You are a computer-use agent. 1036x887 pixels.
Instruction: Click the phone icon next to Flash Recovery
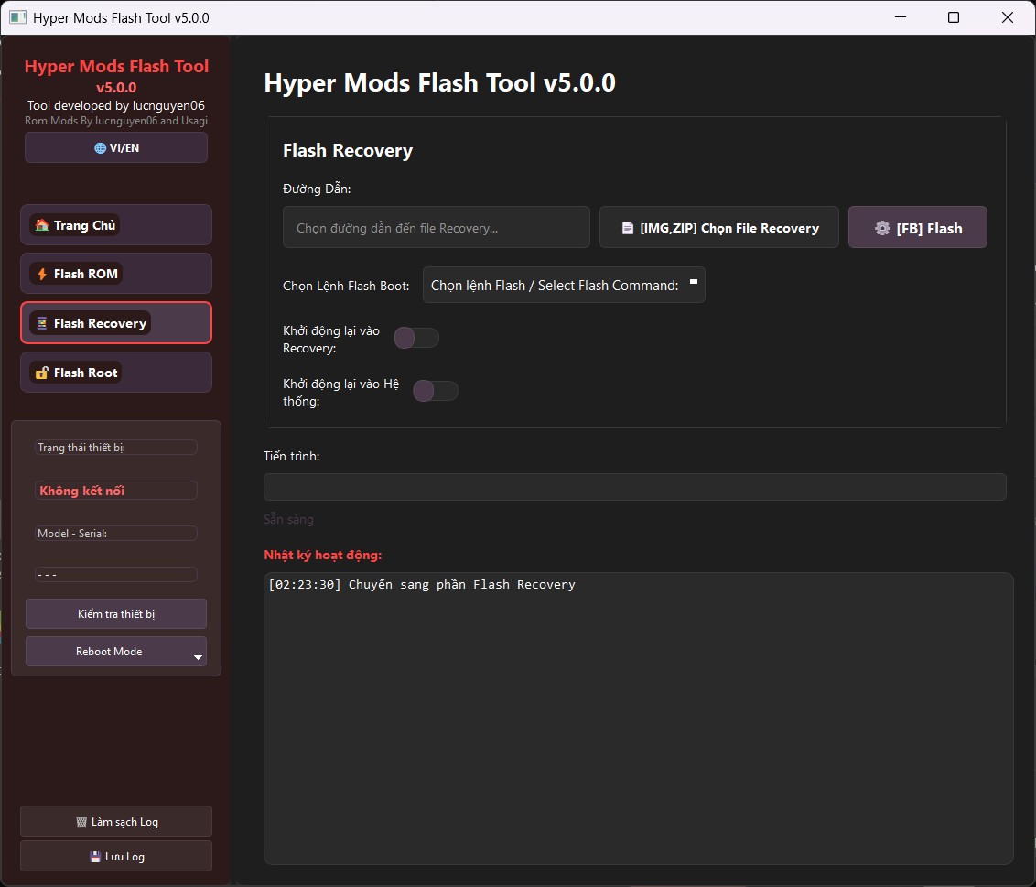click(x=43, y=322)
